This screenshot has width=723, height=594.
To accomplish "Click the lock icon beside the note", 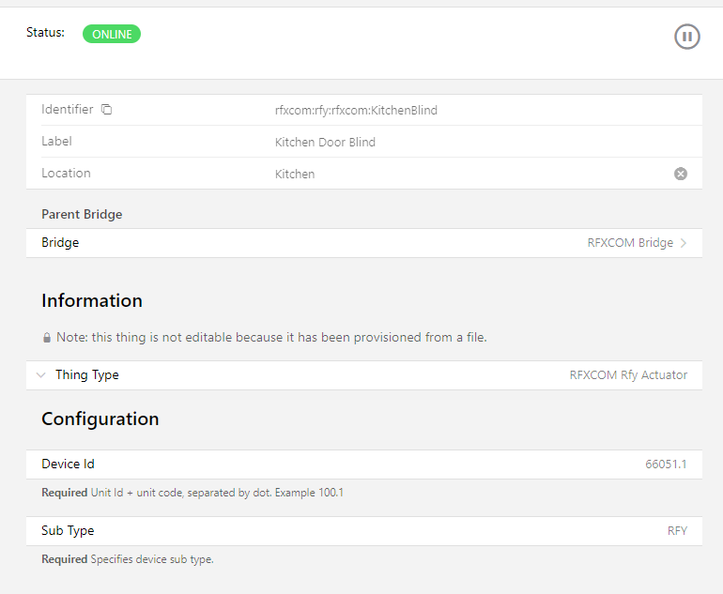I will 47,338.
